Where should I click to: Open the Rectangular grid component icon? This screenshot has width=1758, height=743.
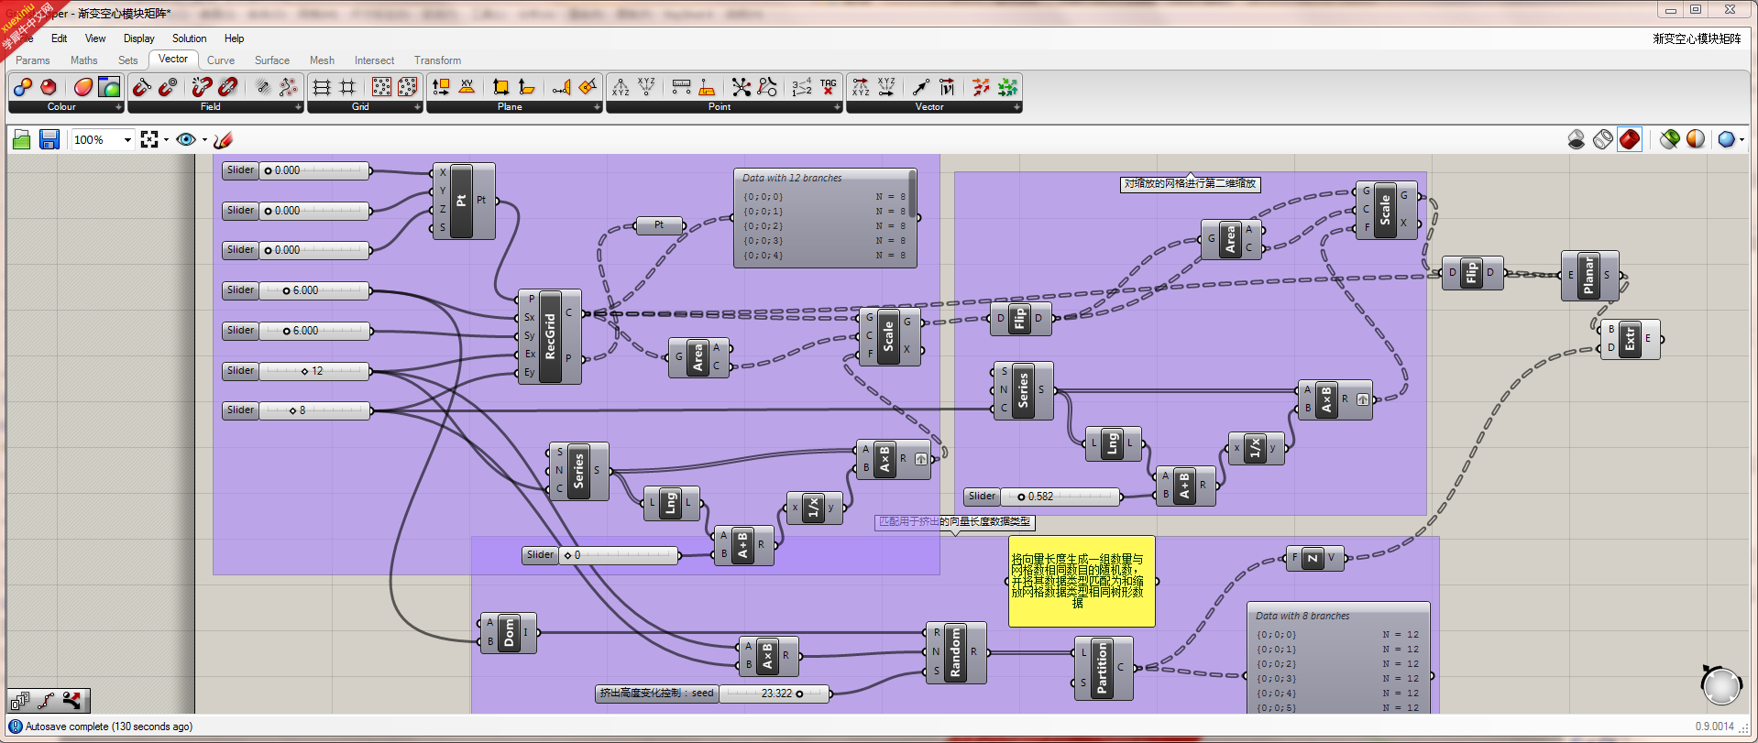322,87
